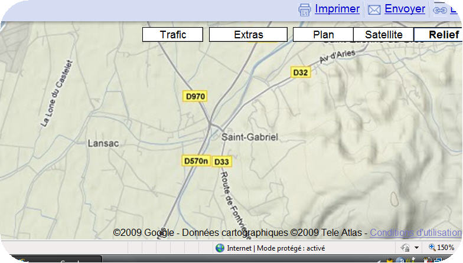
Task: Click the D570n road shield
Action: [195, 160]
